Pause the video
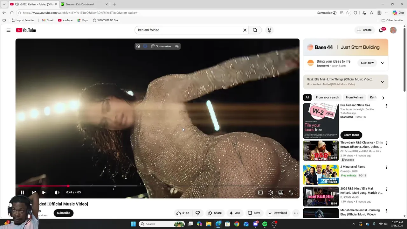 pyautogui.click(x=22, y=192)
